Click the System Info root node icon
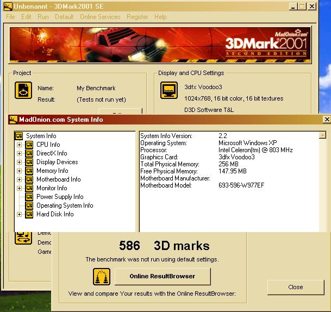Image resolution: width=331 pixels, height=312 pixels. tap(19, 136)
